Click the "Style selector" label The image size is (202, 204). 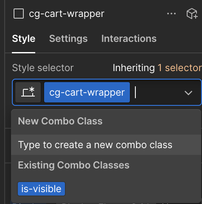tap(43, 68)
